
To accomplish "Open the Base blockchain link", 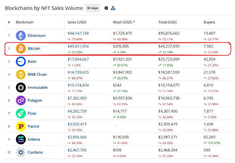I will pos(32,61).
